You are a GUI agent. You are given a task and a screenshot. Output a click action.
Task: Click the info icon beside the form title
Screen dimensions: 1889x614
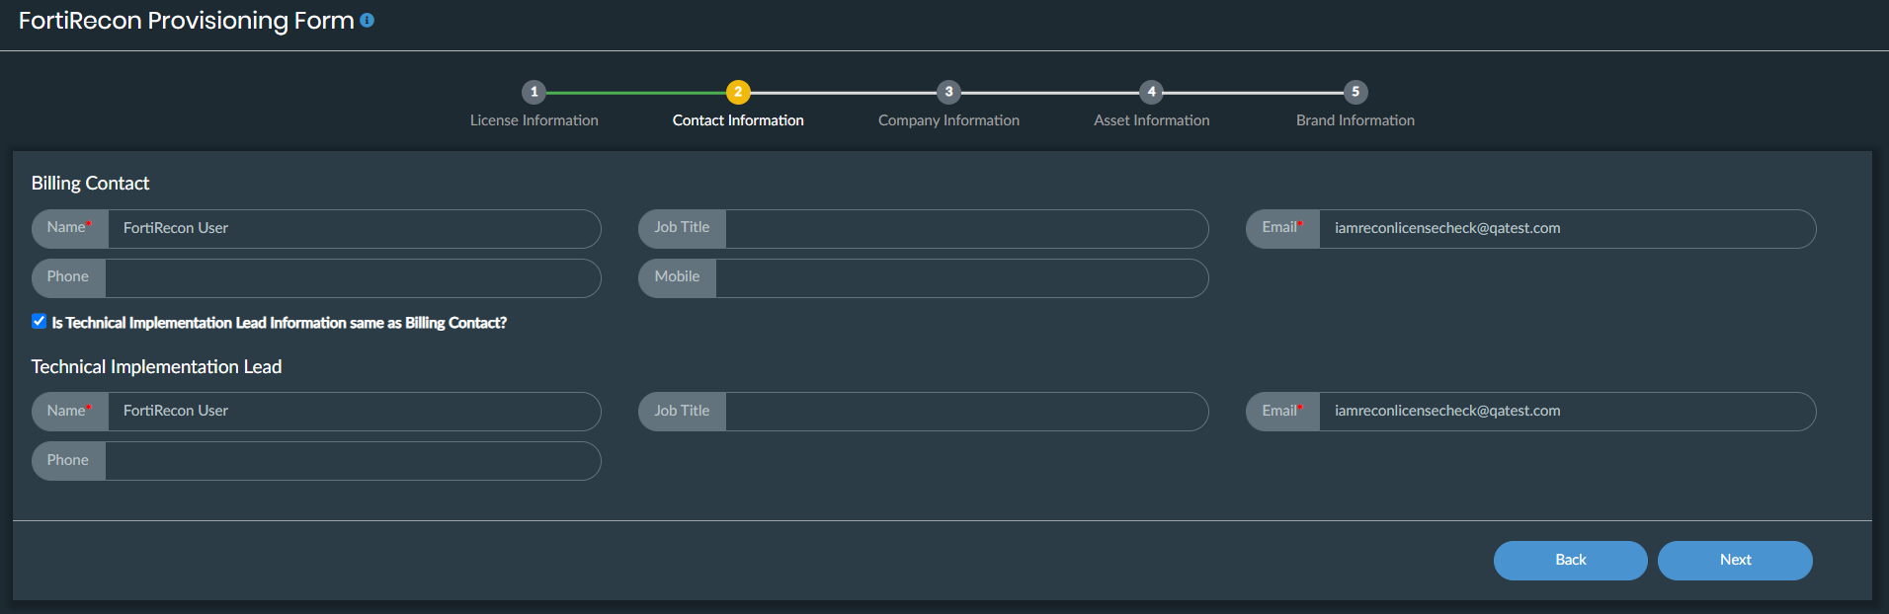[x=367, y=20]
